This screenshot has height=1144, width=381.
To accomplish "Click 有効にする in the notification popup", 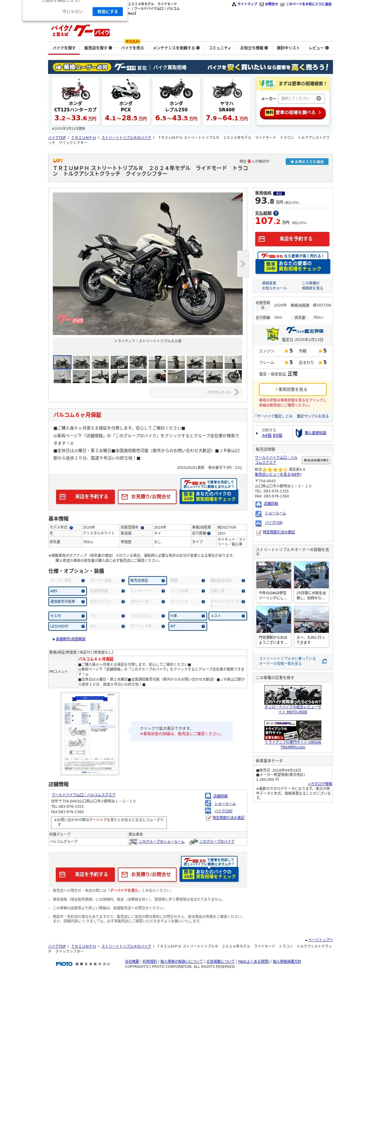I will [x=107, y=12].
